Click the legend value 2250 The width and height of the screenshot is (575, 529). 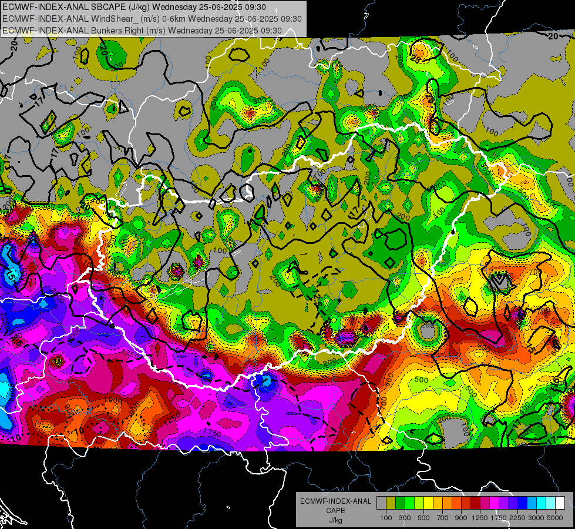(518, 518)
